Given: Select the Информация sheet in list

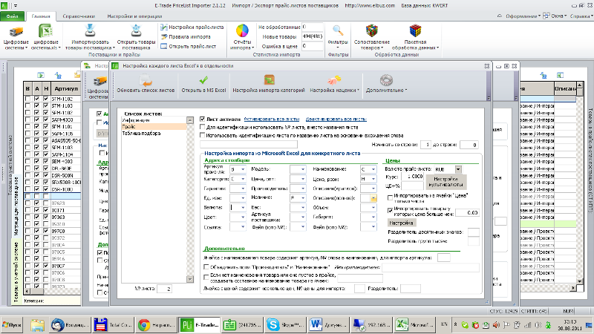Looking at the screenshot, I should 154,120.
